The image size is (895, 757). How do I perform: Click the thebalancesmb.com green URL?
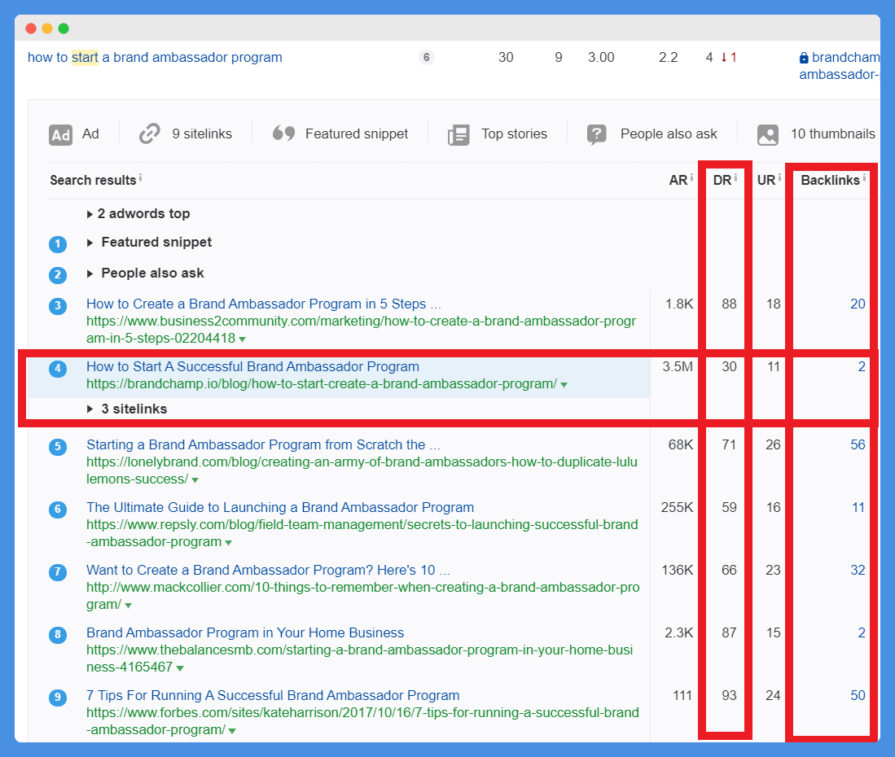pyautogui.click(x=360, y=659)
